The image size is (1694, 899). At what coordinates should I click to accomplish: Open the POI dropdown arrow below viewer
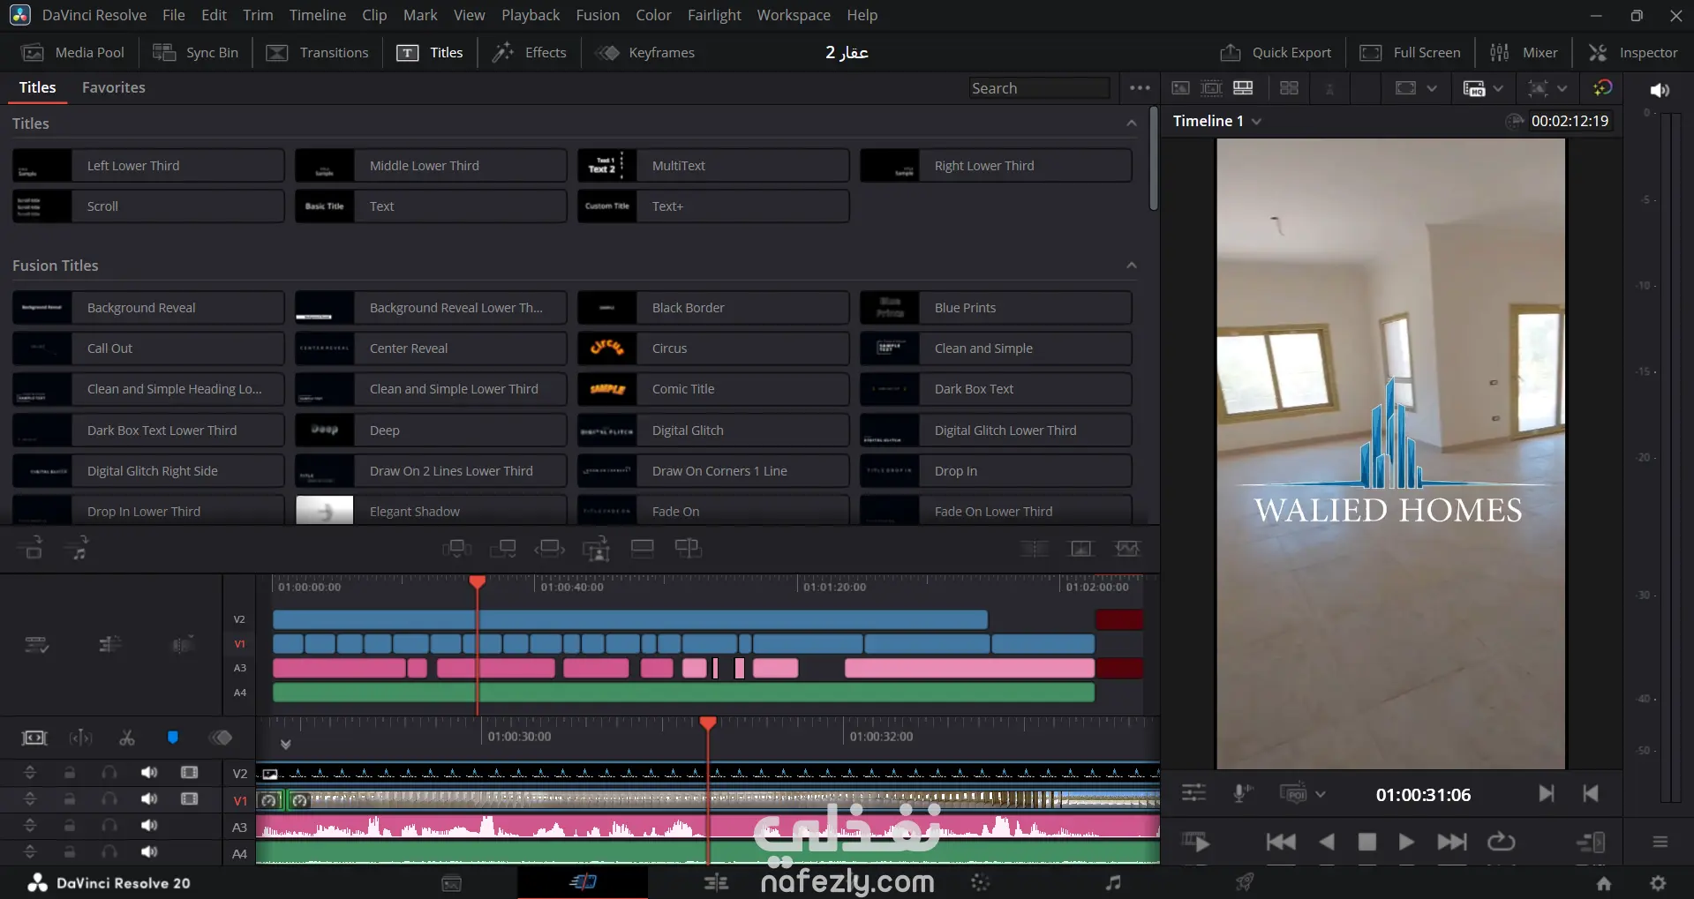click(x=1321, y=794)
